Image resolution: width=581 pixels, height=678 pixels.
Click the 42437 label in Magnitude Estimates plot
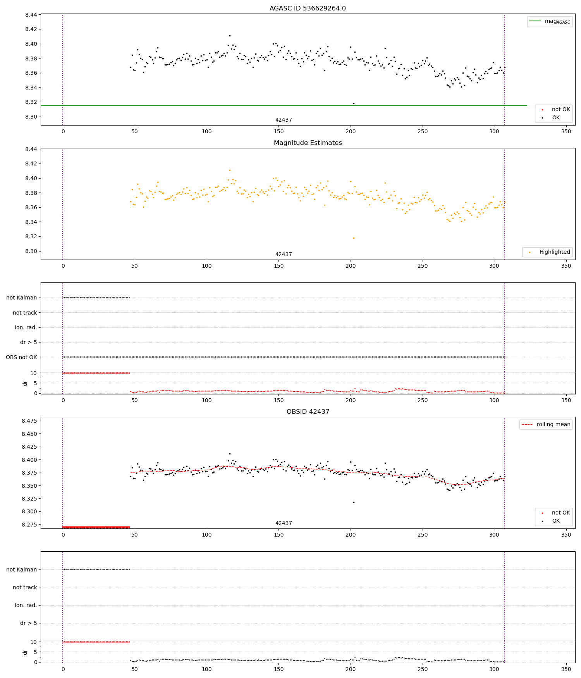pos(284,255)
